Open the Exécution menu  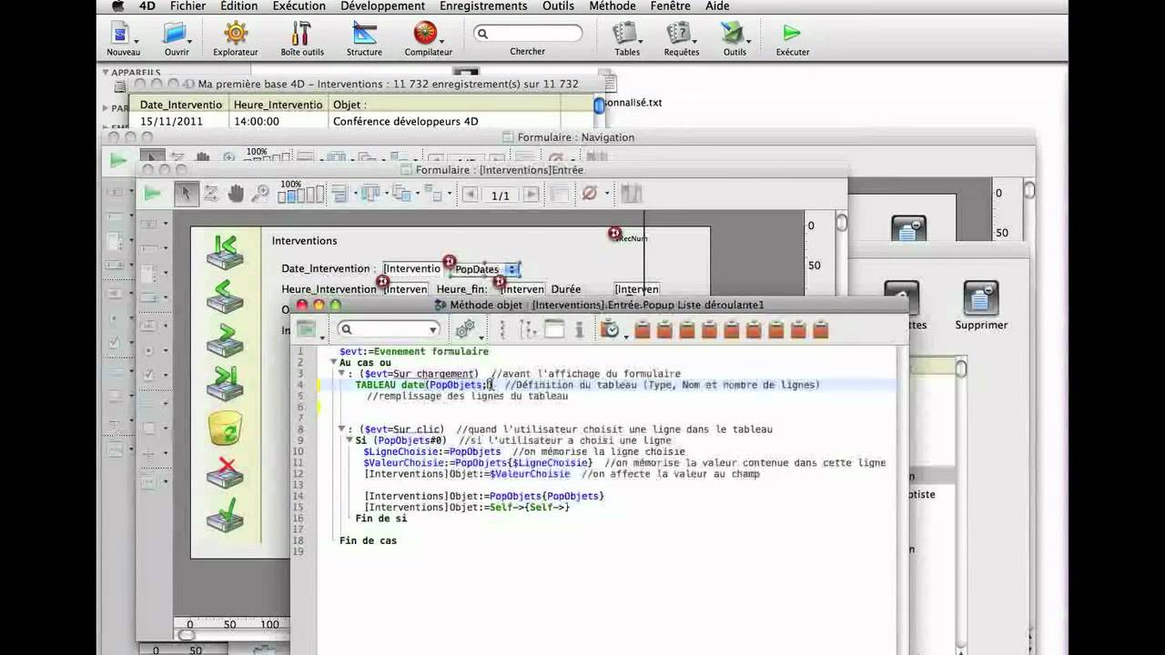(x=299, y=6)
